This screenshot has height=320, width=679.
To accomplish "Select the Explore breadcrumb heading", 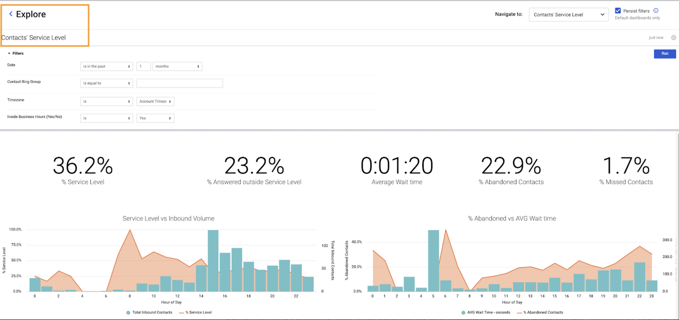I will click(x=31, y=14).
